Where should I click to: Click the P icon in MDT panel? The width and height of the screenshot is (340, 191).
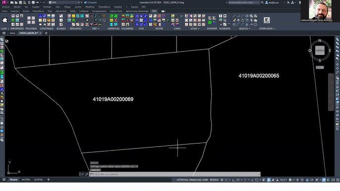87,20
